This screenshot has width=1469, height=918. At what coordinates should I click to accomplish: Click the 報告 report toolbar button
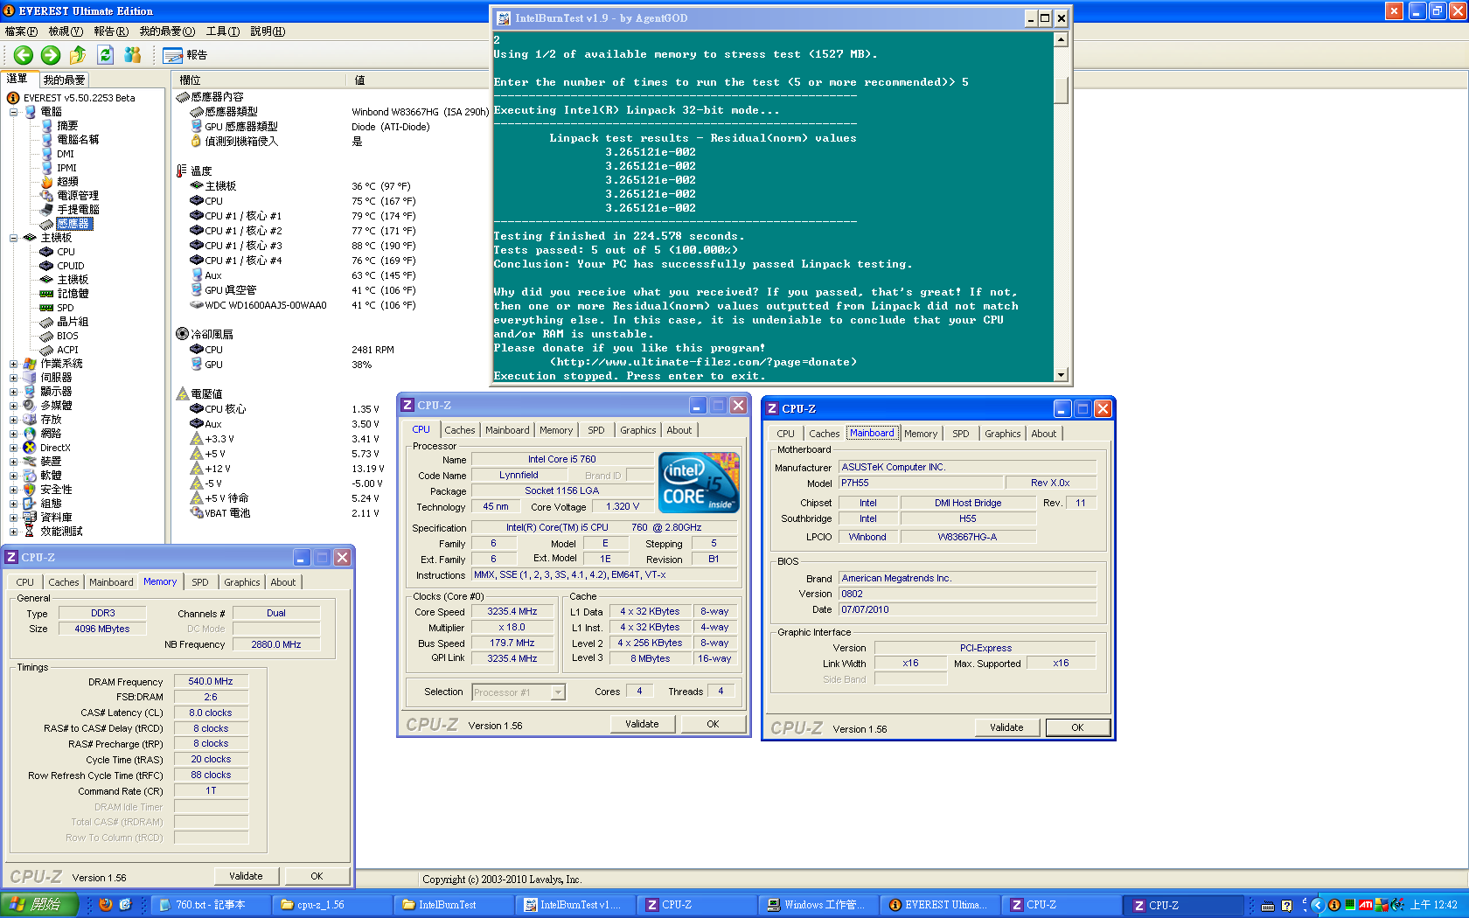click(x=185, y=55)
